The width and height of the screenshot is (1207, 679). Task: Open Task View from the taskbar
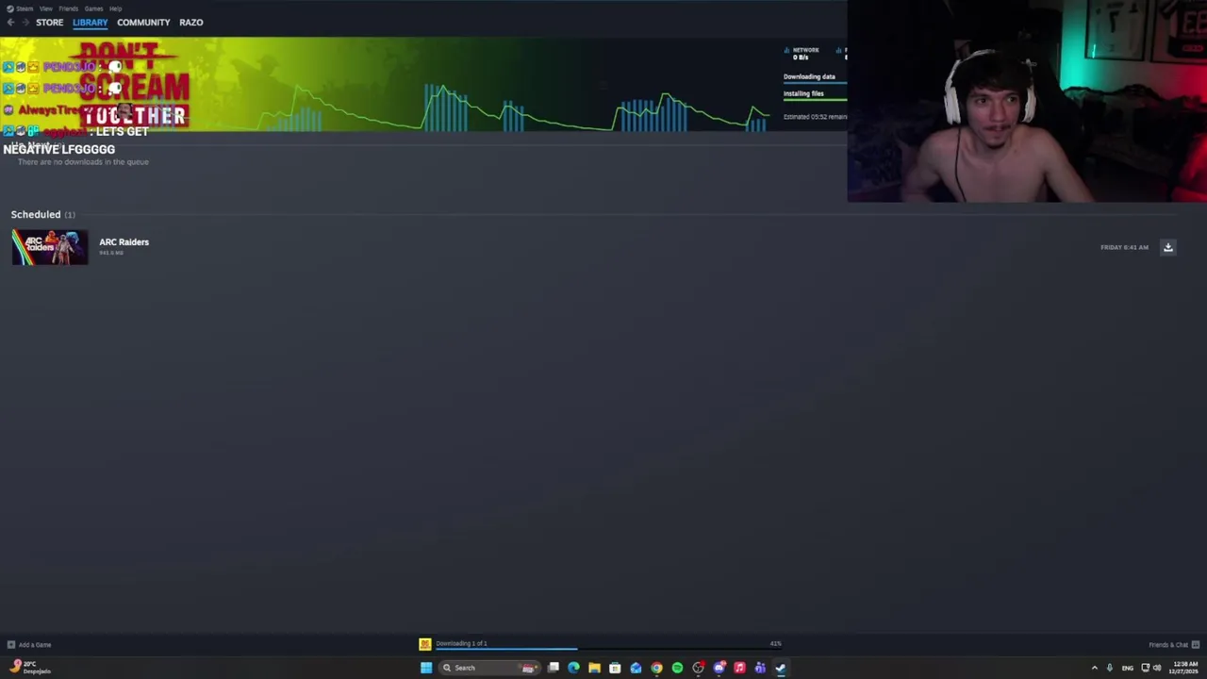[554, 668]
